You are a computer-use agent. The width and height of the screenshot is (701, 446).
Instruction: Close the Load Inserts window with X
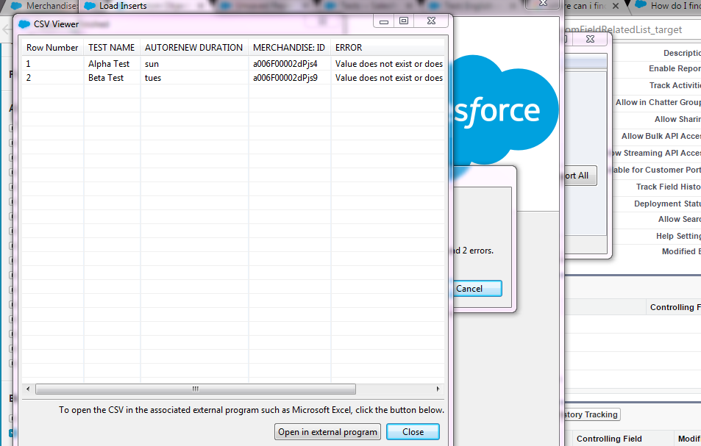coord(543,4)
